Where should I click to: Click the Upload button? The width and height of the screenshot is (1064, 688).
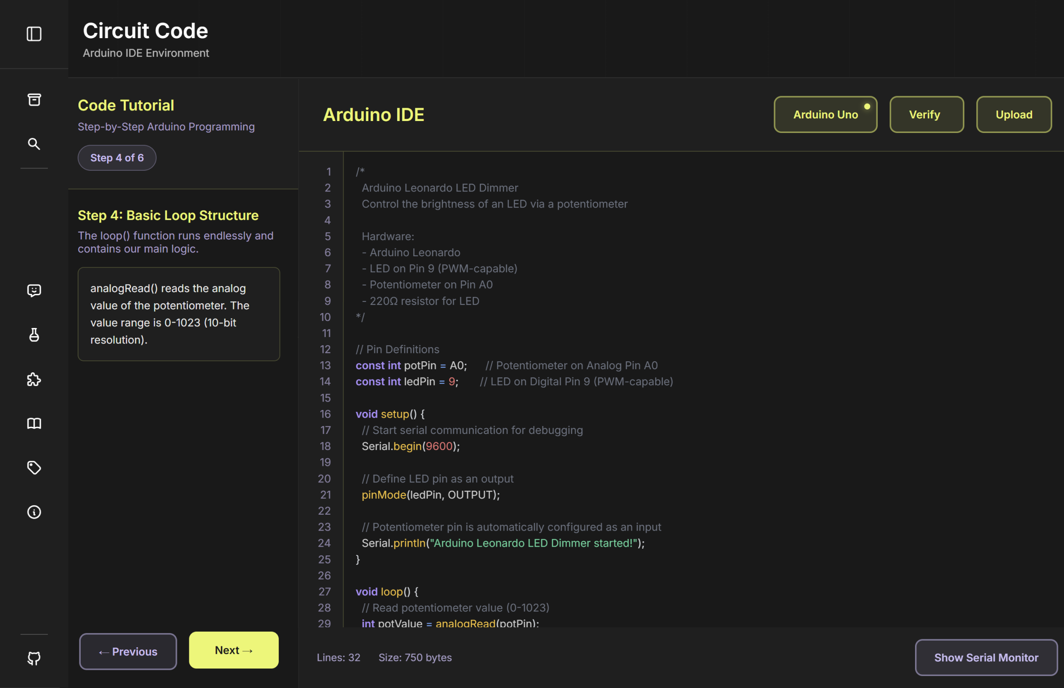click(1013, 114)
